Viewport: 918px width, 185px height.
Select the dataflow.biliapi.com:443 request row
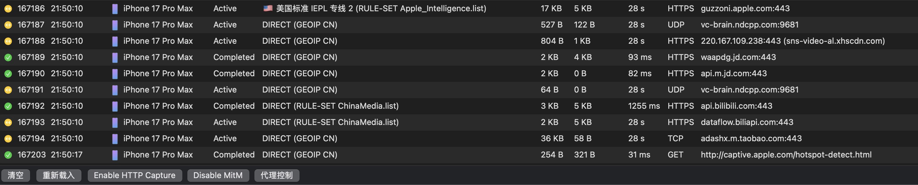tap(747, 122)
